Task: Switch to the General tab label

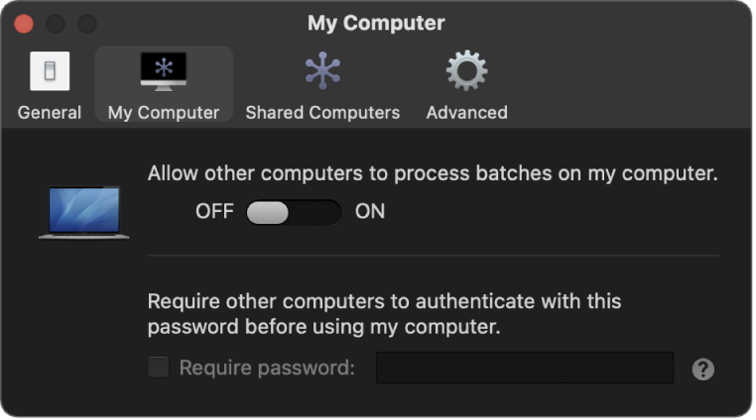Action: pos(50,113)
